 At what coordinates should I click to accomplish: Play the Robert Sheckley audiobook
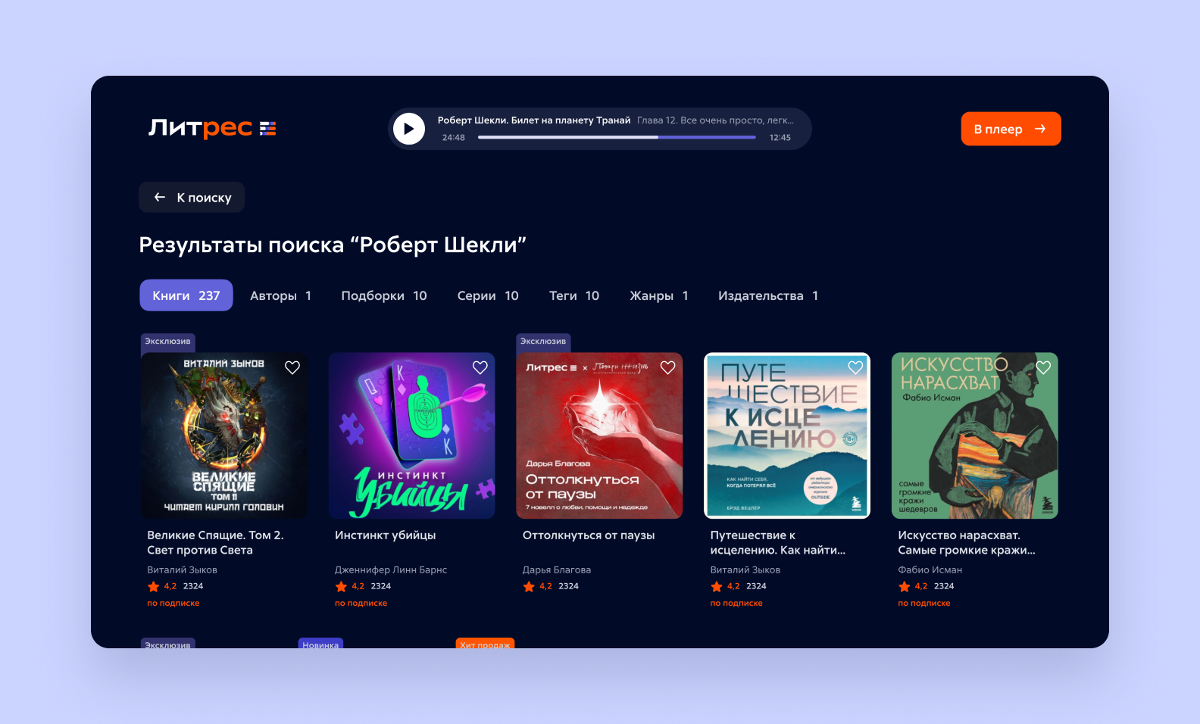(x=409, y=129)
